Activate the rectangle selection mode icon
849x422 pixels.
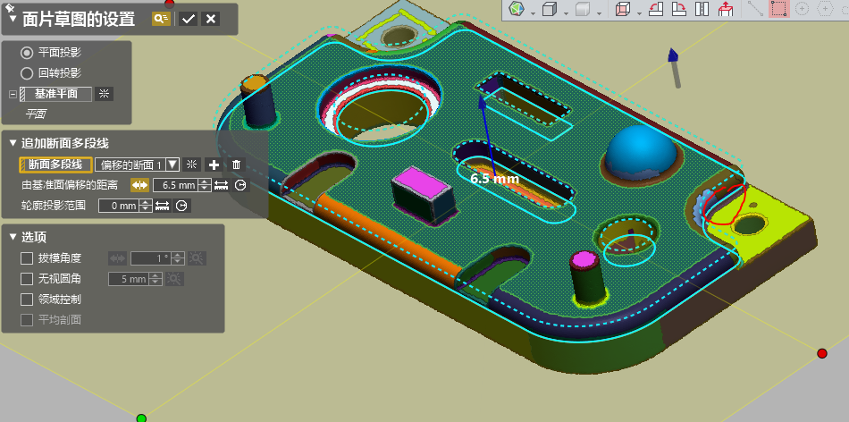pyautogui.click(x=778, y=10)
